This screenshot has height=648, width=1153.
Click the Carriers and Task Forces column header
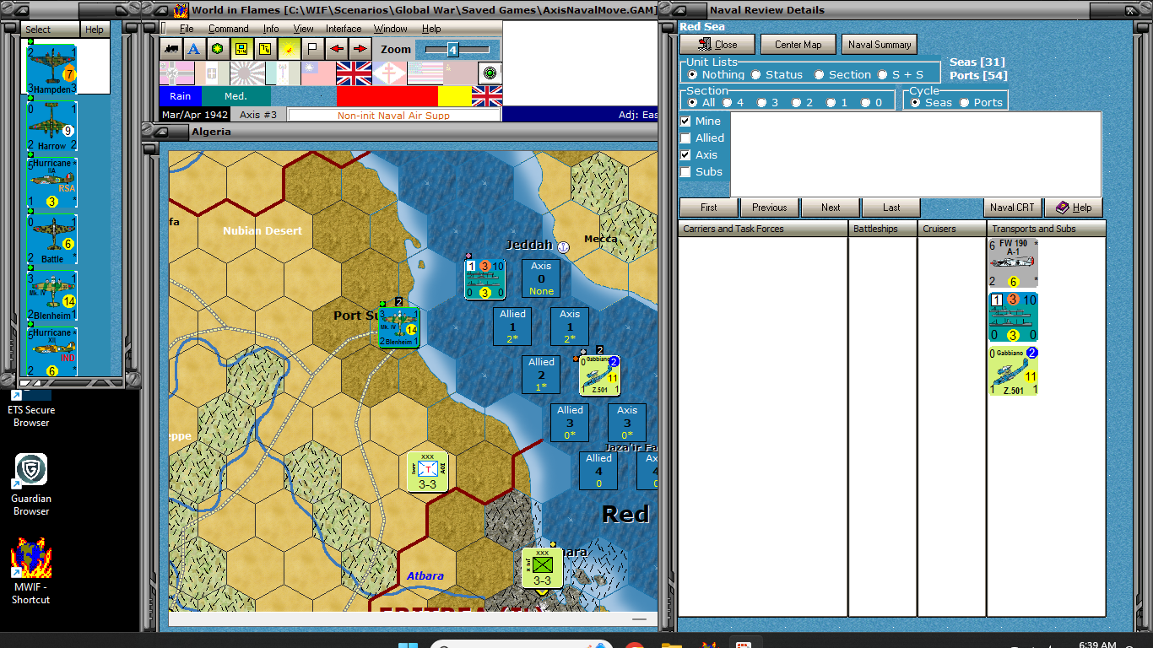click(x=763, y=229)
